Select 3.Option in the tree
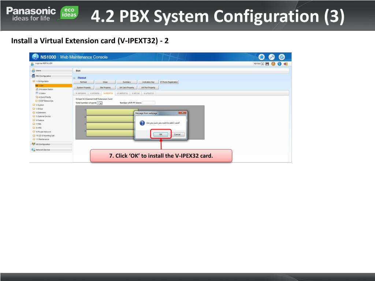The height and width of the screenshot is (281, 375). [42, 93]
